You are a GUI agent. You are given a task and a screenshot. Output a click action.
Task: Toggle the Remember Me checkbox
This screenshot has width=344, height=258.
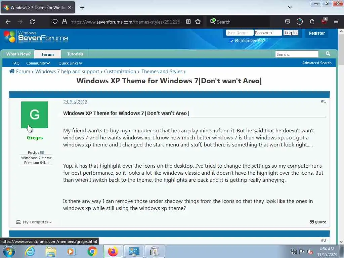pyautogui.click(x=232, y=41)
